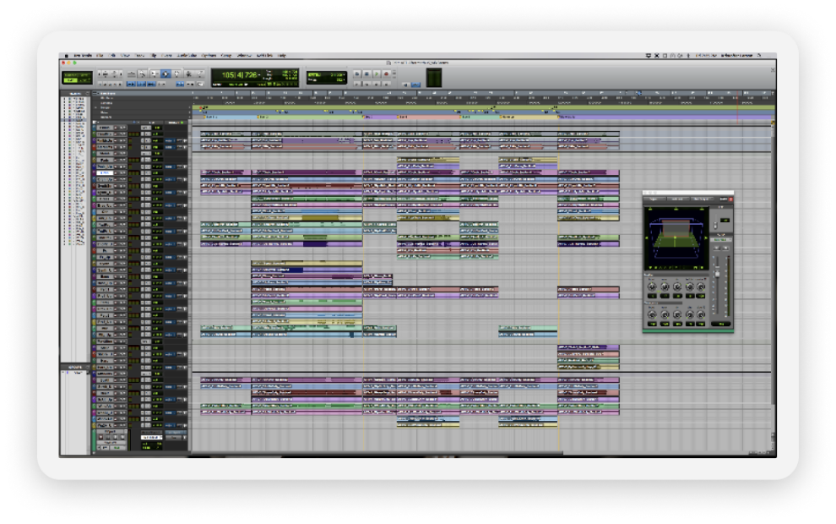Click the pan dot in the surround display
This screenshot has height=524, width=836.
(675, 237)
